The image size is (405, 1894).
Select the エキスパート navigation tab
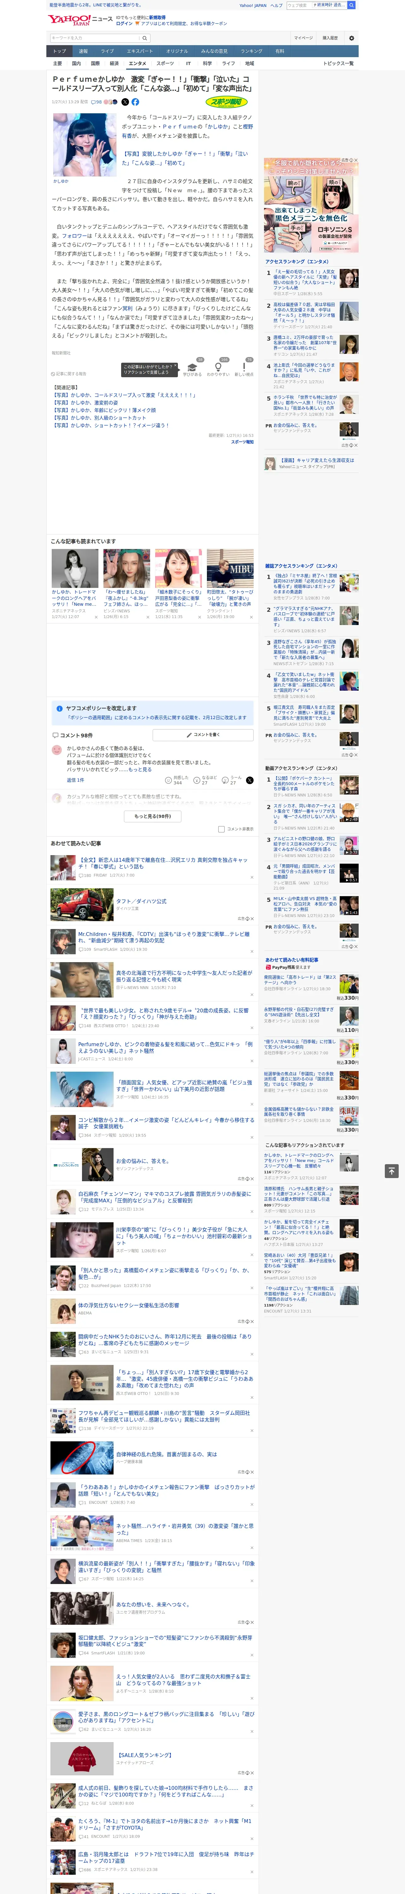click(x=140, y=51)
